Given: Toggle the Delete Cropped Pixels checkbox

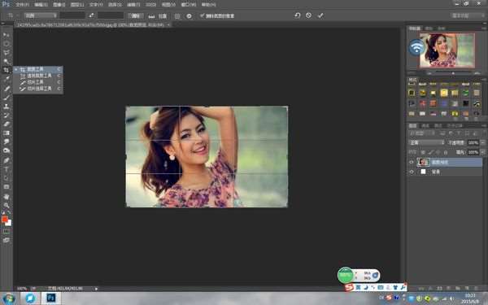Looking at the screenshot, I should coord(202,15).
